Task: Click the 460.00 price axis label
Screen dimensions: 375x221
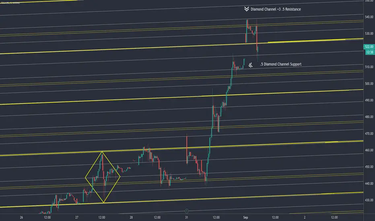Action: tap(369, 150)
